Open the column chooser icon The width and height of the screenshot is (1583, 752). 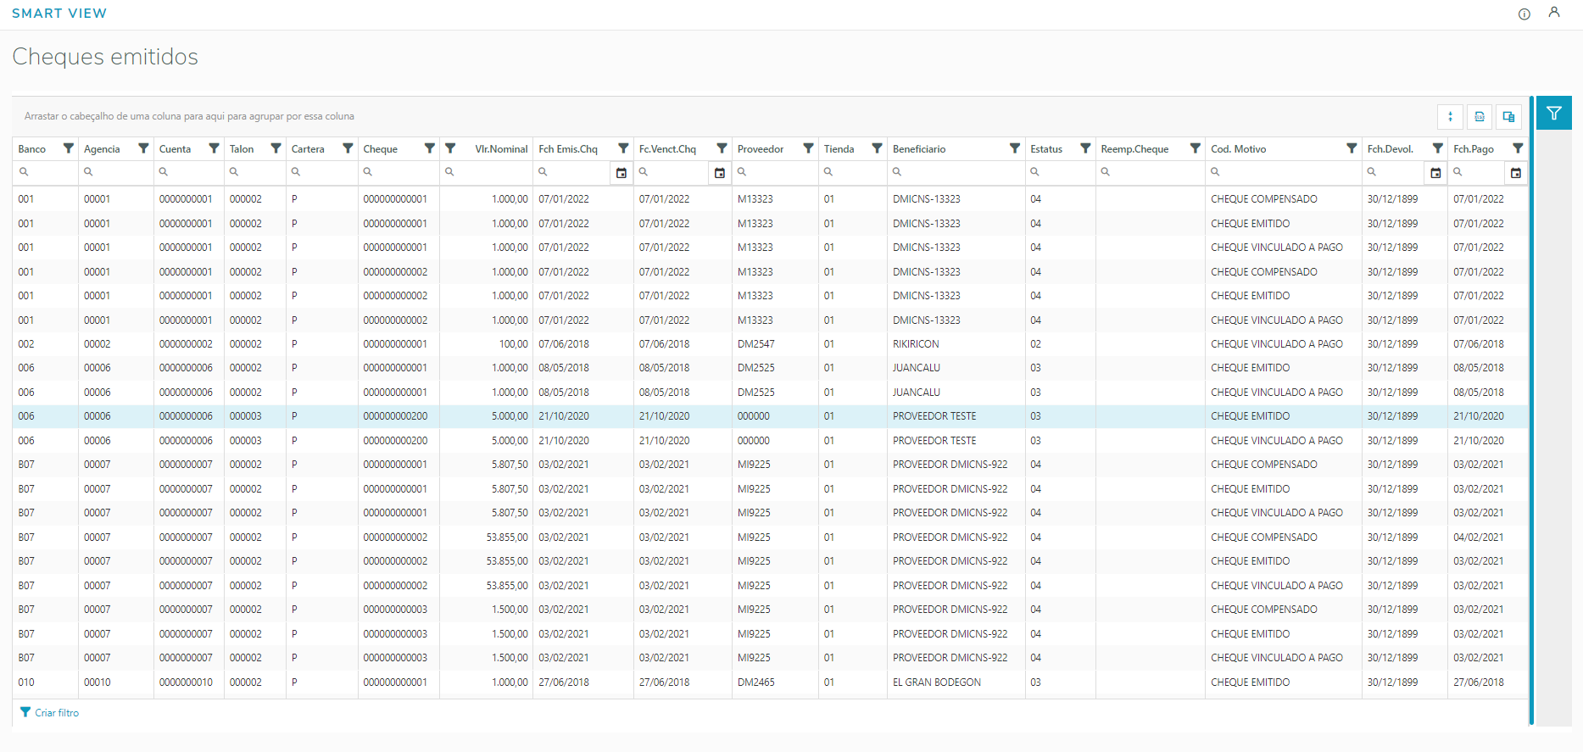click(1509, 117)
